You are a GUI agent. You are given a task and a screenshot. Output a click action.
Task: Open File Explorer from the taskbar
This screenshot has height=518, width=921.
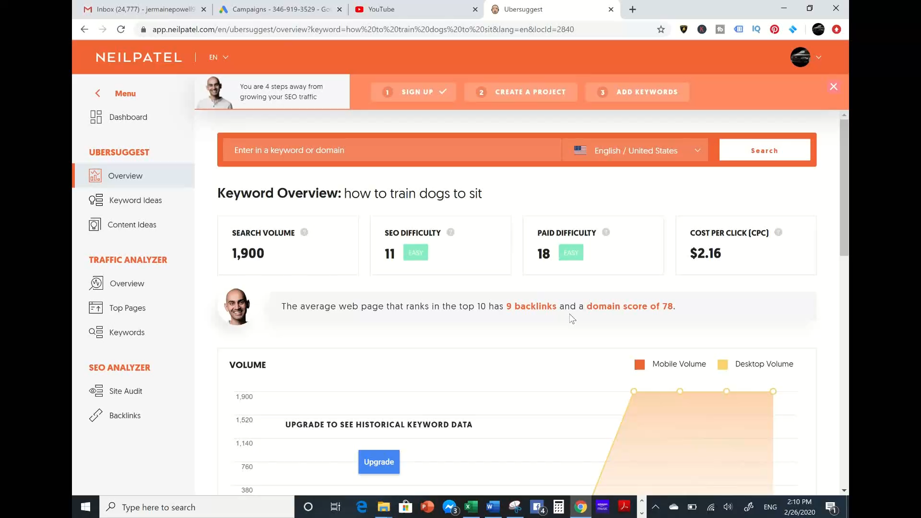tap(383, 507)
